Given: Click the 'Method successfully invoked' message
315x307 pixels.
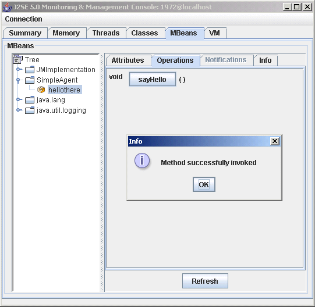Looking at the screenshot, I should [208, 162].
